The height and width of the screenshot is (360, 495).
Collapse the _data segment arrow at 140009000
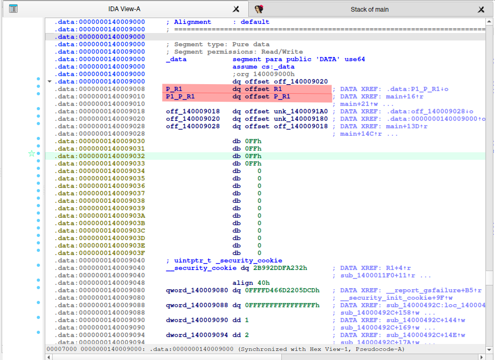pos(50,81)
